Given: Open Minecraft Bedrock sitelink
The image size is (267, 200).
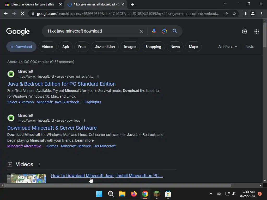Looking at the screenshot, I should pos(76,146).
